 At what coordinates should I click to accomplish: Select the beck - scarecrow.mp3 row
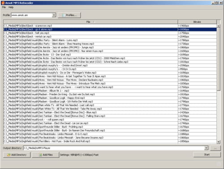click(x=110, y=26)
